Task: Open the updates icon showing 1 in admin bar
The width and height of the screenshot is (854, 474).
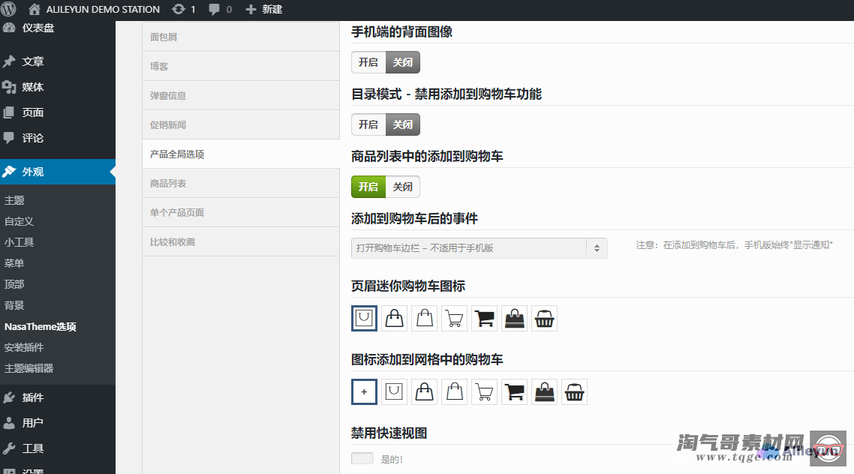Action: (x=183, y=10)
